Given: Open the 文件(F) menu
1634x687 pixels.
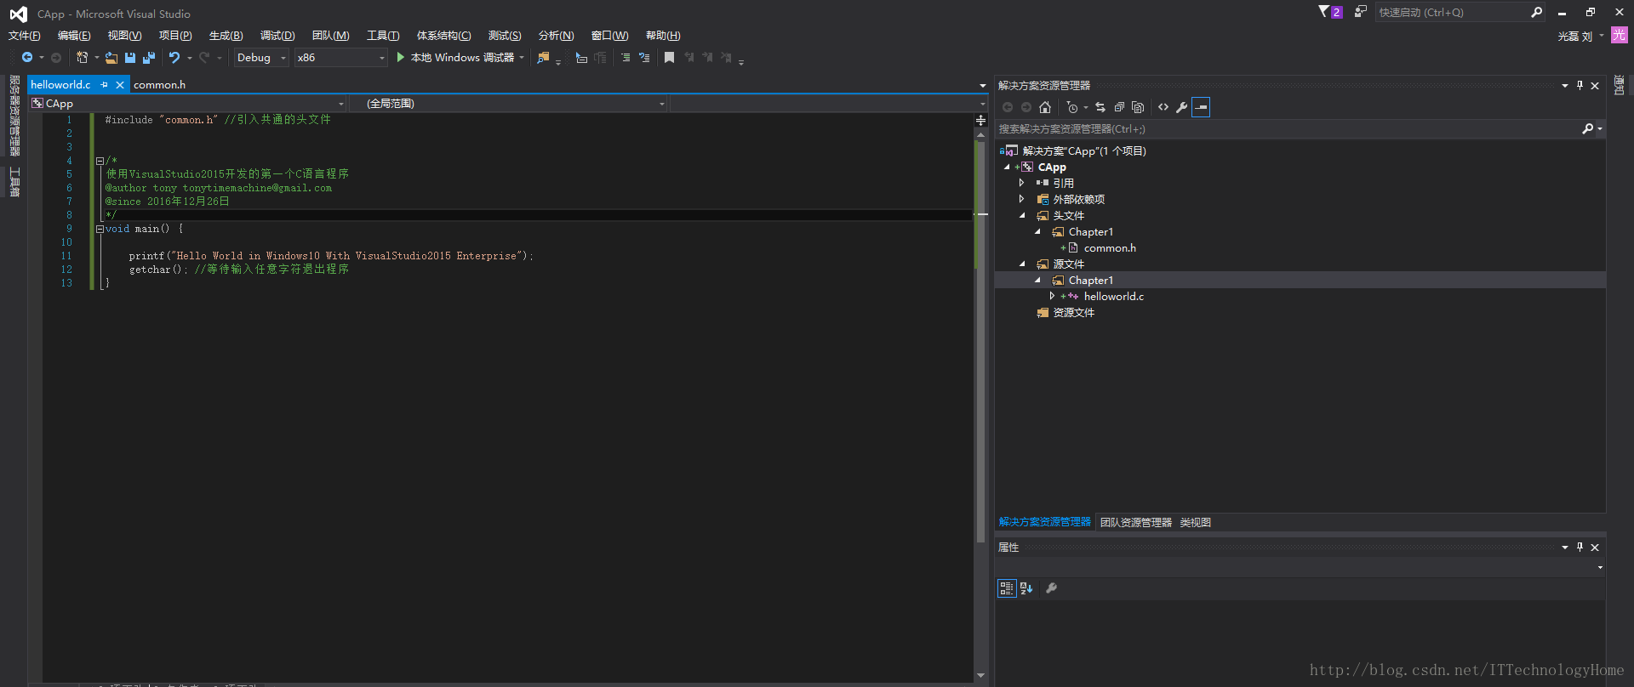Looking at the screenshot, I should click(25, 36).
